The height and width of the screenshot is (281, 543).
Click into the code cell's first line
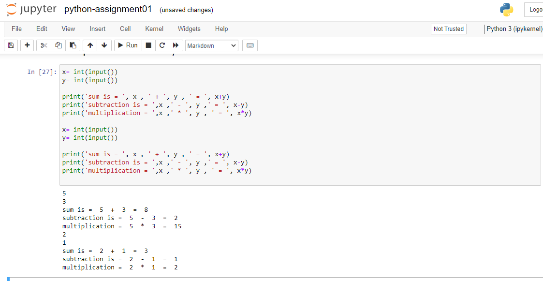tap(90, 72)
